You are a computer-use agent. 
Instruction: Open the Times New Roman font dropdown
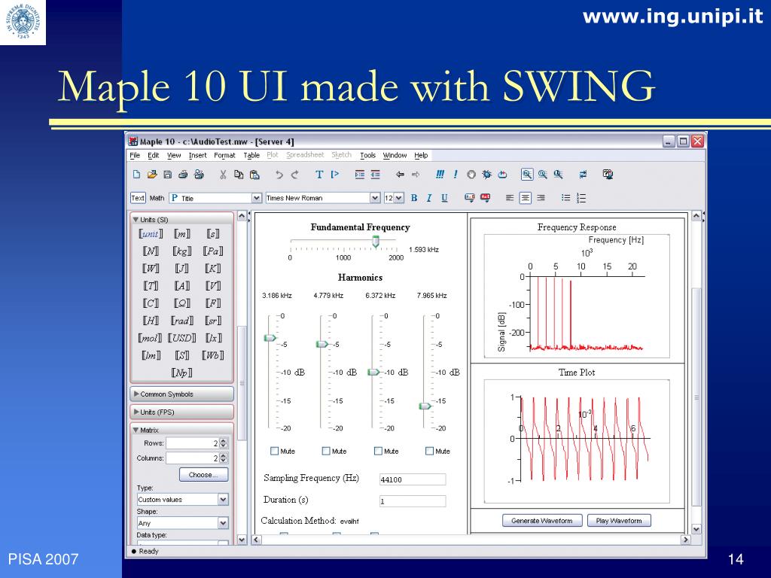coord(375,198)
